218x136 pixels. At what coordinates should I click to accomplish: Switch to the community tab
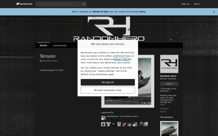coord(60,46)
